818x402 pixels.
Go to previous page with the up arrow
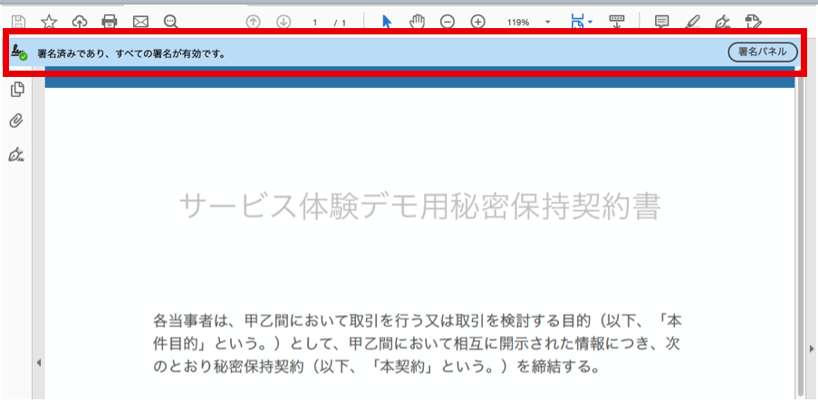click(x=253, y=22)
